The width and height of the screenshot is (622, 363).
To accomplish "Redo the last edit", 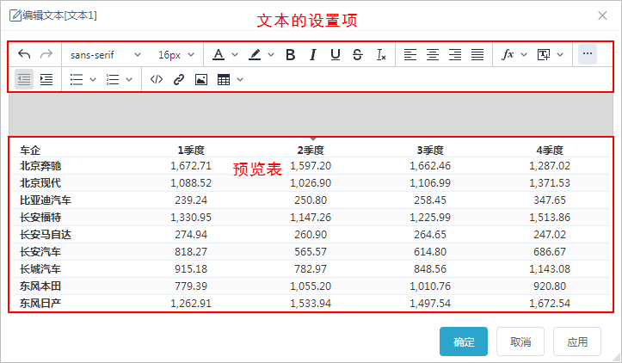I will (46, 54).
